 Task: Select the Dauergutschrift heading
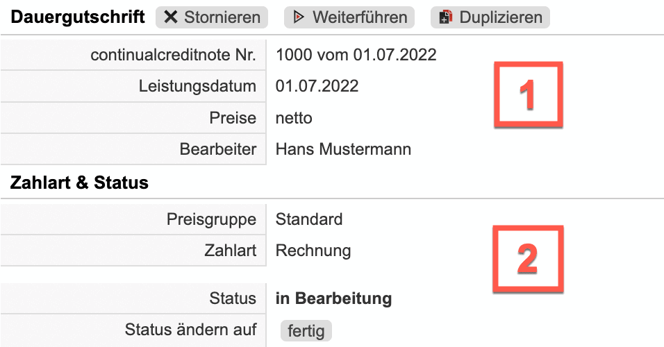click(78, 17)
